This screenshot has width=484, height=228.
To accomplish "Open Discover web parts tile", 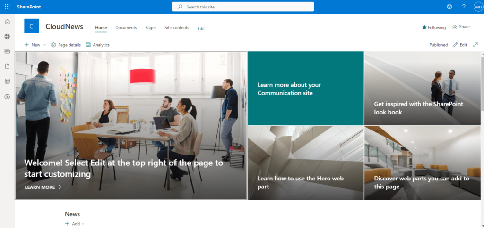I will (x=422, y=163).
